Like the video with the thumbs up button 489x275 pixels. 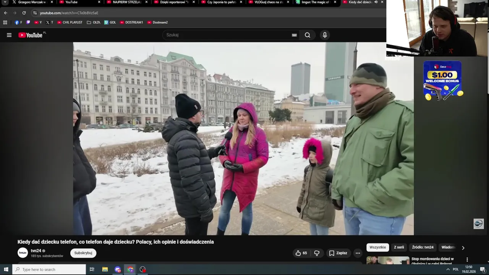[x=301, y=253]
